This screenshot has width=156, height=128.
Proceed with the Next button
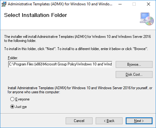pos(139,121)
